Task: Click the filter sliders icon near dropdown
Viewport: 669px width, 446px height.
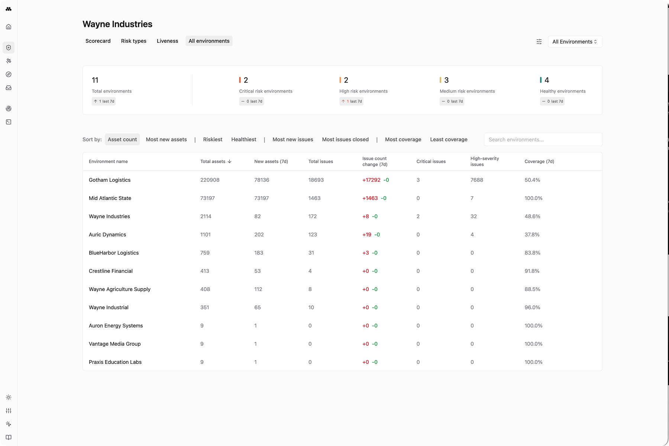Action: point(539,42)
